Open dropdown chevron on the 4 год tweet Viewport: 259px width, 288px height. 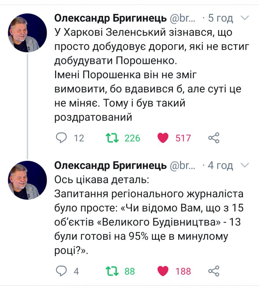pyautogui.click(x=245, y=165)
